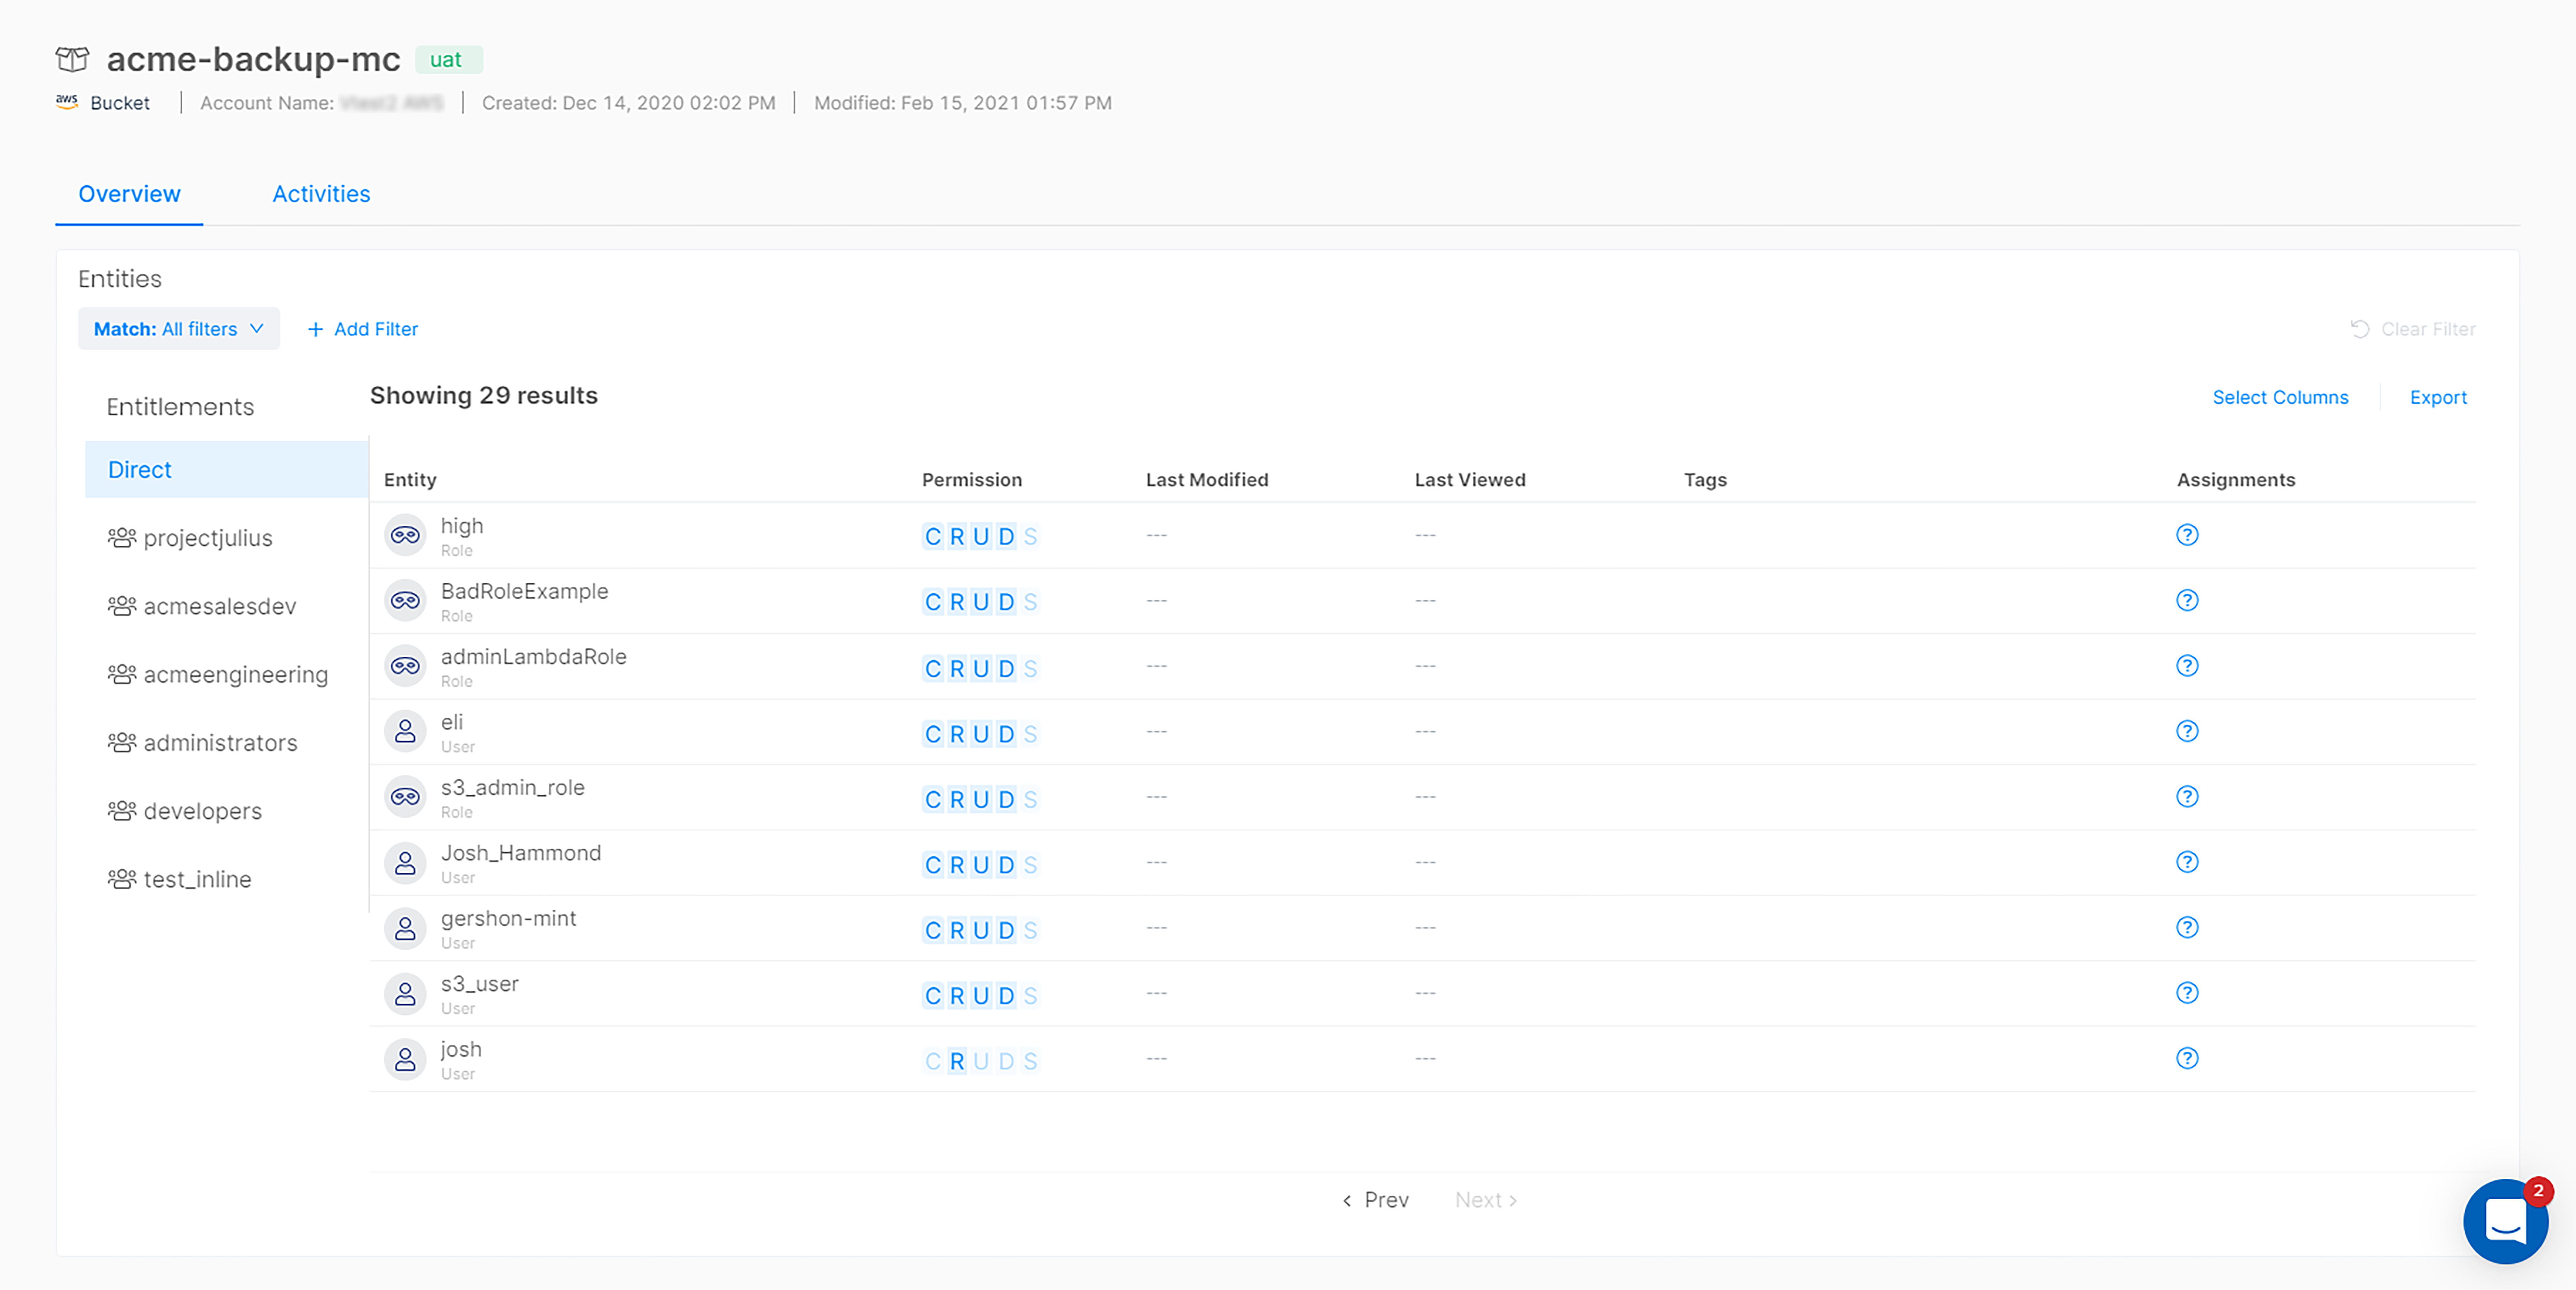The image size is (2576, 1290).
Task: Select Columns for the results table
Action: pos(2278,397)
